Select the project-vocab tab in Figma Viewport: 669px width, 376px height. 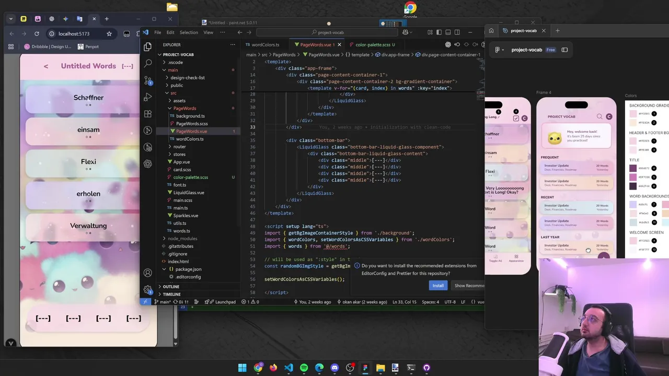point(524,31)
